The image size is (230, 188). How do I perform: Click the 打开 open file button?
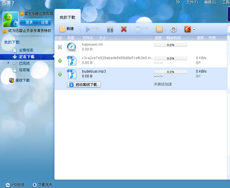tap(142, 29)
